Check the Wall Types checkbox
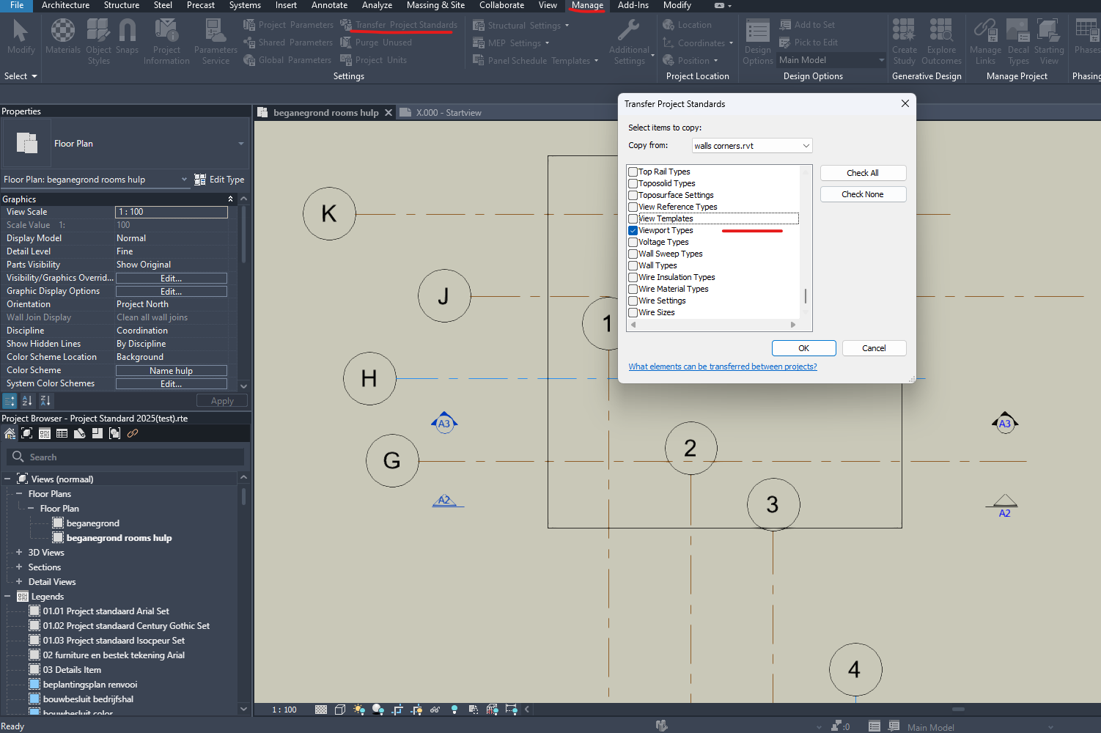The width and height of the screenshot is (1101, 733). pyautogui.click(x=633, y=265)
